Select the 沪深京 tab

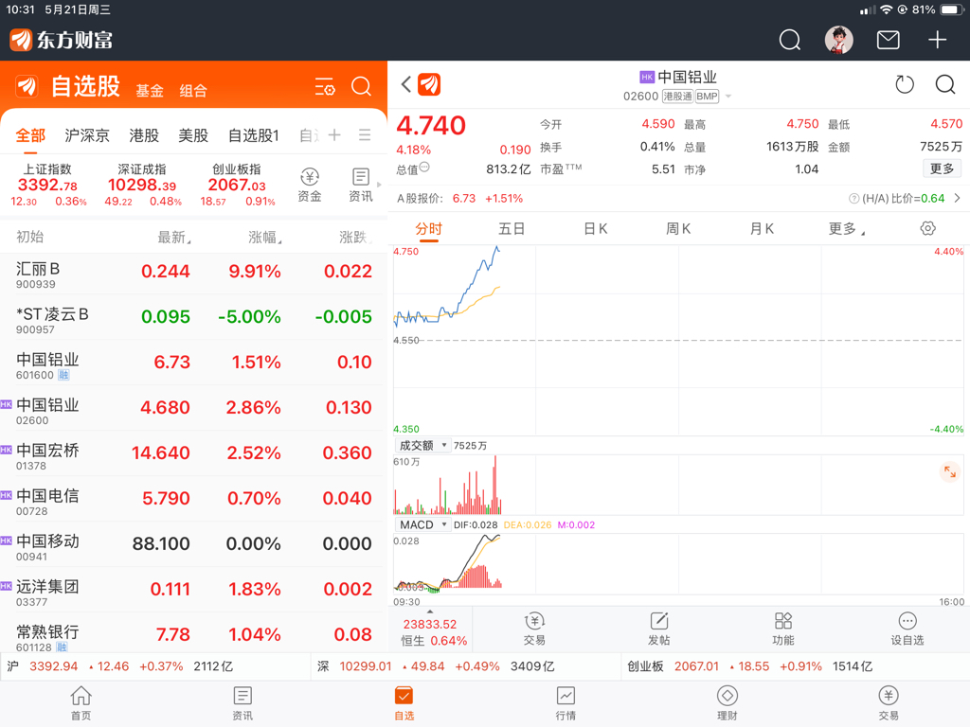[86, 135]
